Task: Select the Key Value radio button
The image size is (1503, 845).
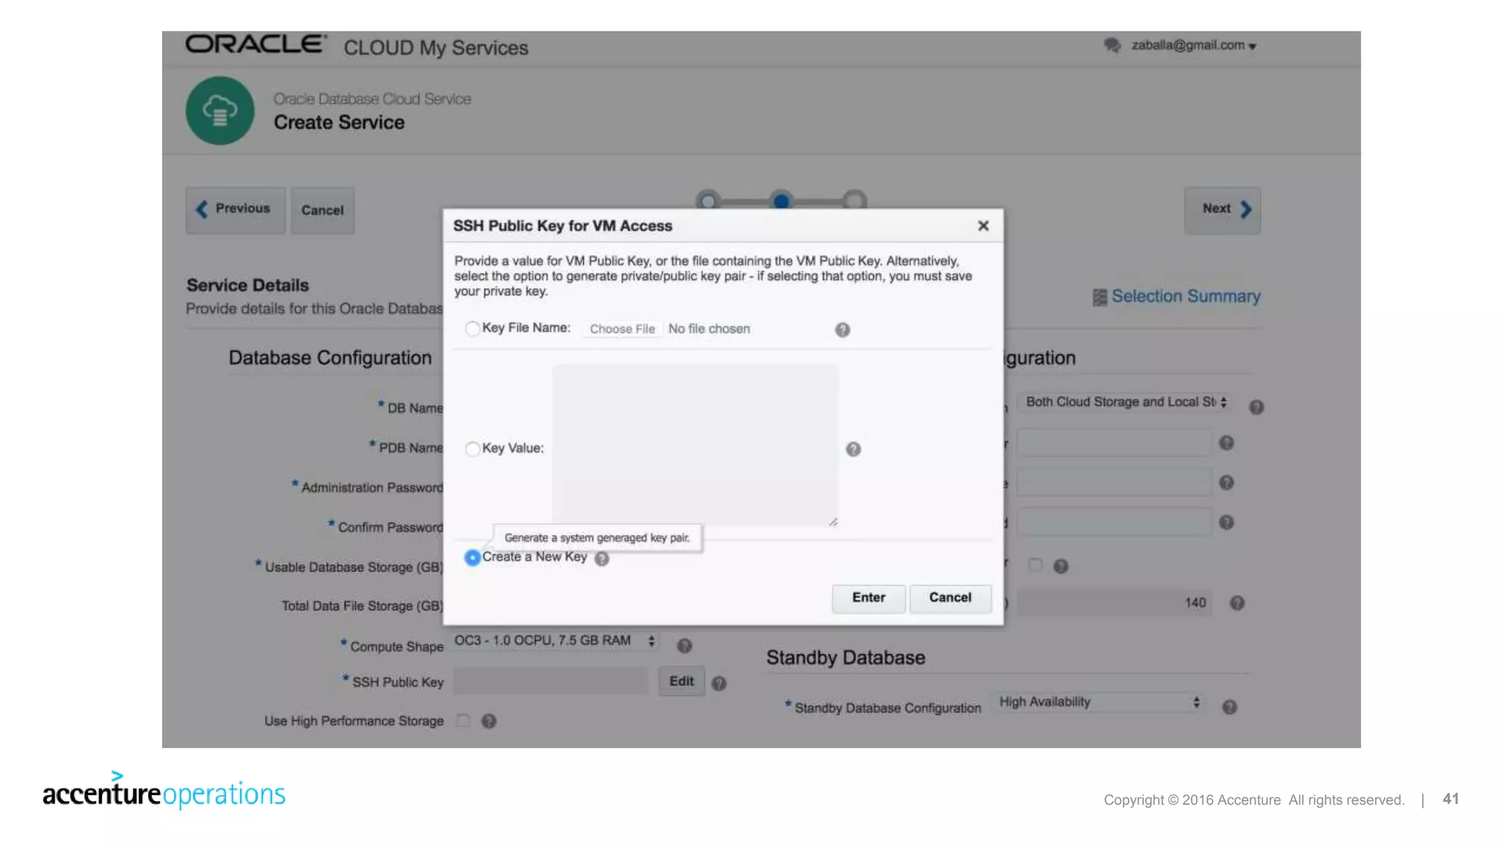Action: (x=473, y=449)
